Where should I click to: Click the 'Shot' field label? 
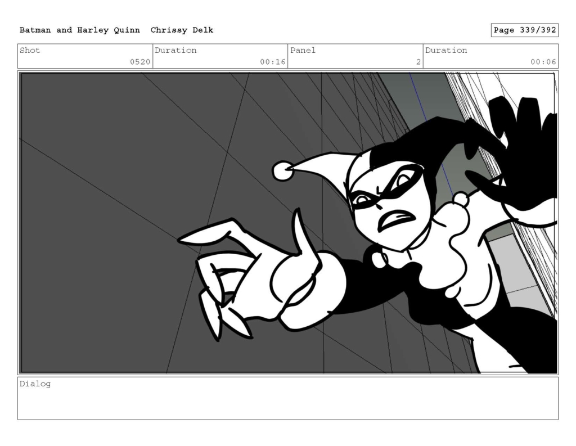coord(30,50)
